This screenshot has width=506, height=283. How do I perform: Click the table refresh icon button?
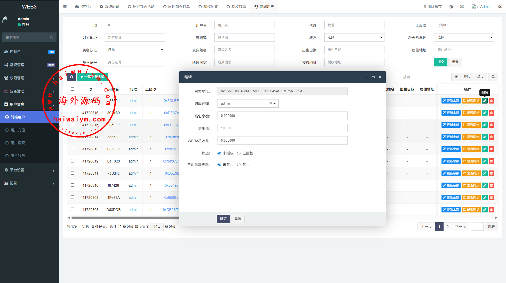(71, 77)
